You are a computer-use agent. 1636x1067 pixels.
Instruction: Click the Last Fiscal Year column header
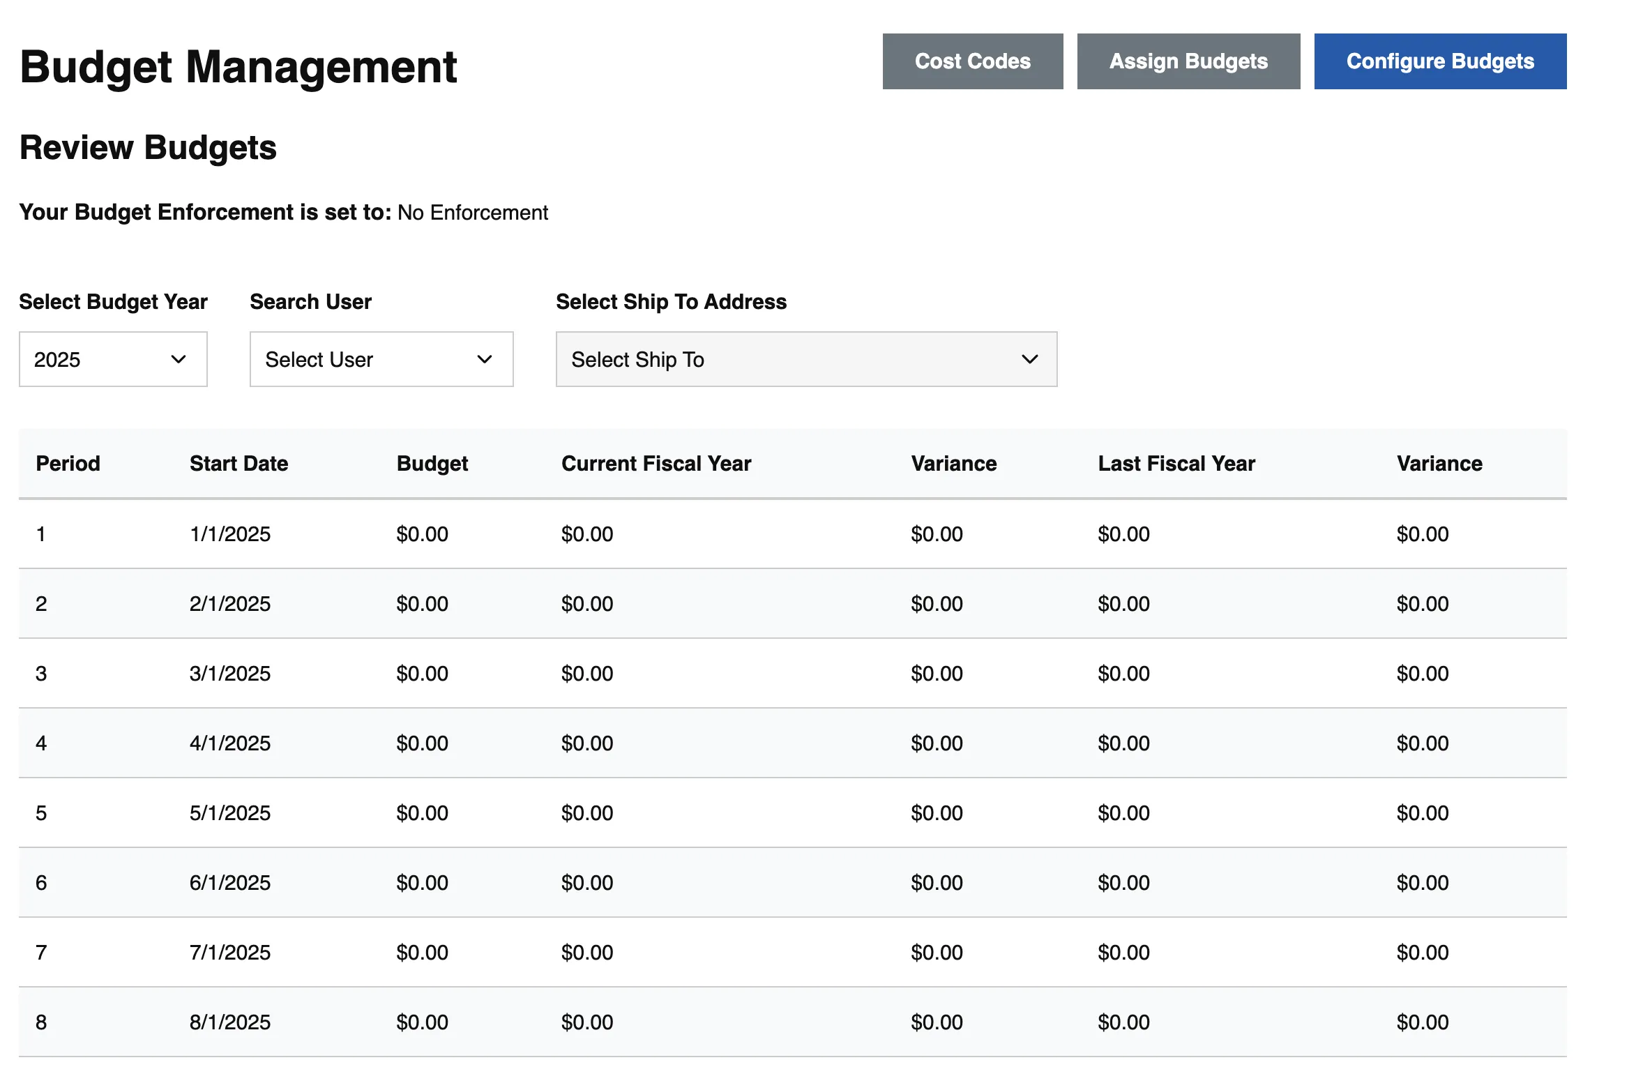coord(1176,464)
